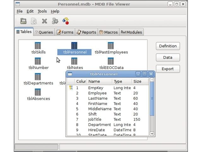Select the Shift field row
Image resolution: width=202 pixels, height=152 pixels.
tap(108, 114)
